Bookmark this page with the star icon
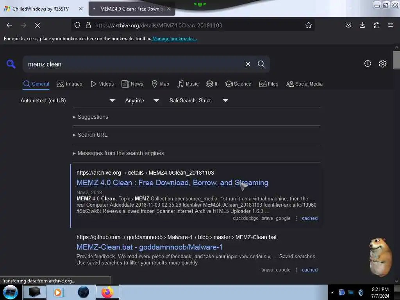This screenshot has height=300, width=400. pos(309,25)
